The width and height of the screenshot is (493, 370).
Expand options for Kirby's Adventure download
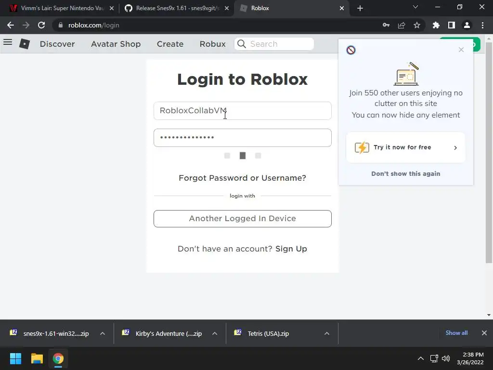point(215,333)
